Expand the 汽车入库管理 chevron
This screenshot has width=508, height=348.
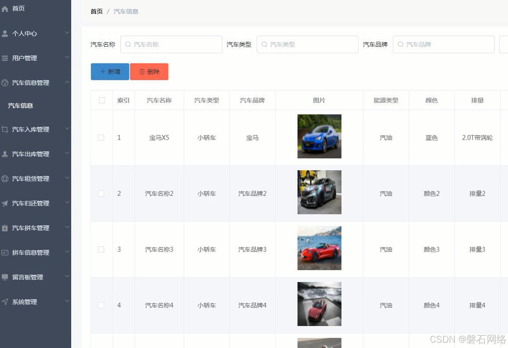point(67,128)
